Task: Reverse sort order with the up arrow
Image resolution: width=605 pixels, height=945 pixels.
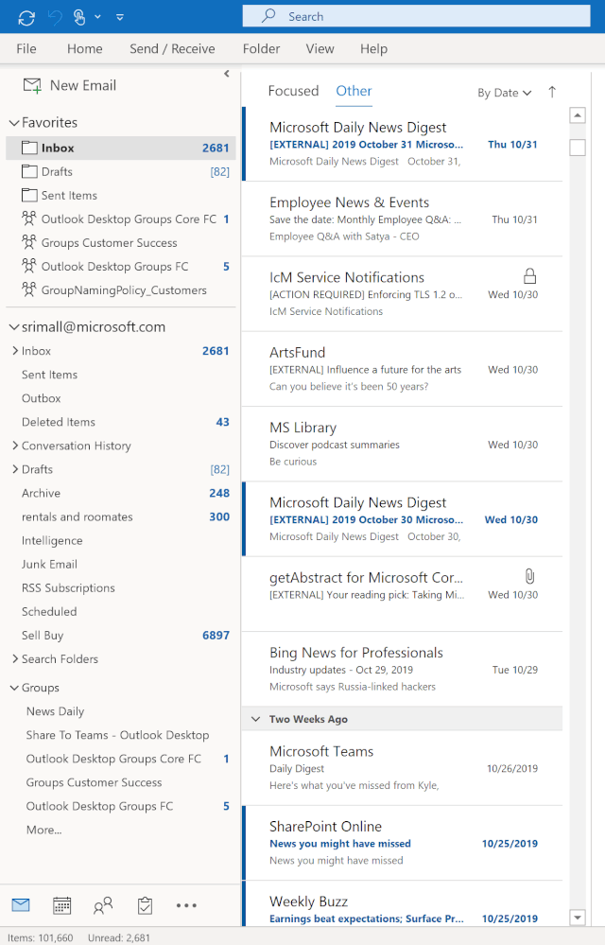Action: click(x=552, y=92)
